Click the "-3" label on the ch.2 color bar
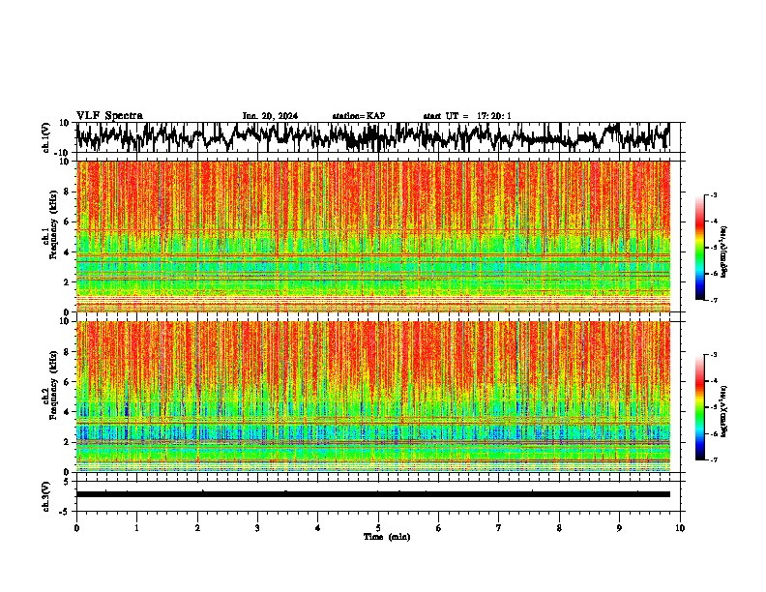 (714, 355)
